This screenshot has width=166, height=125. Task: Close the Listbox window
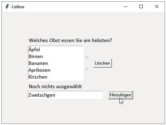point(157,6)
